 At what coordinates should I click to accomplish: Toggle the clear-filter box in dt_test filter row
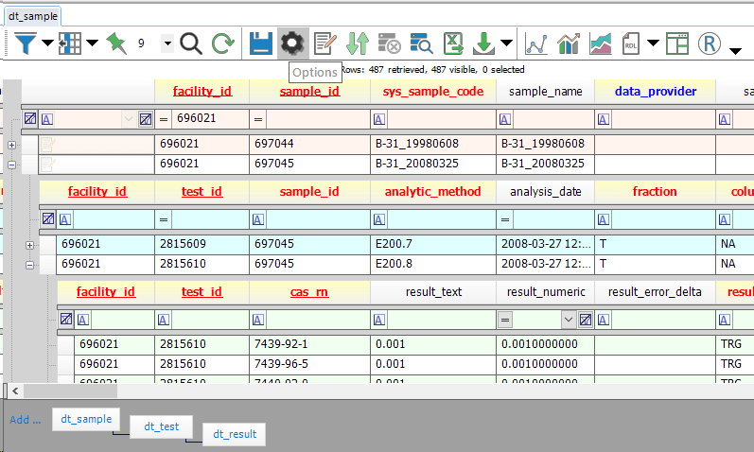(x=48, y=218)
